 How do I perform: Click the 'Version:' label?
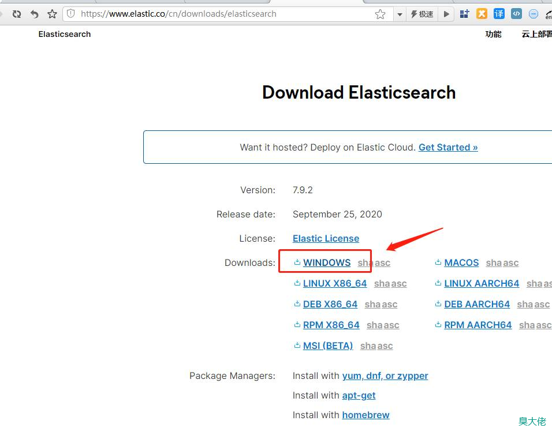[258, 190]
